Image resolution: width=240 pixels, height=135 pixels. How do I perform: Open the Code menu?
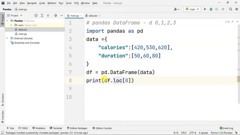(42, 3)
